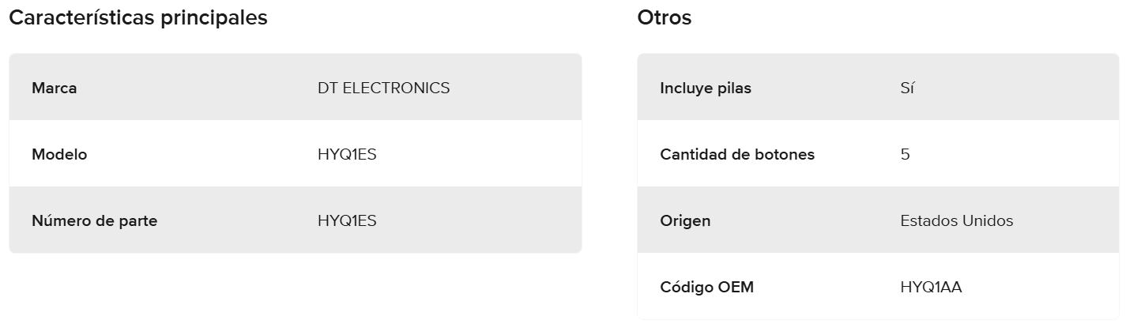Click the 'Características principales' heading
This screenshot has width=1126, height=335.
tap(138, 18)
